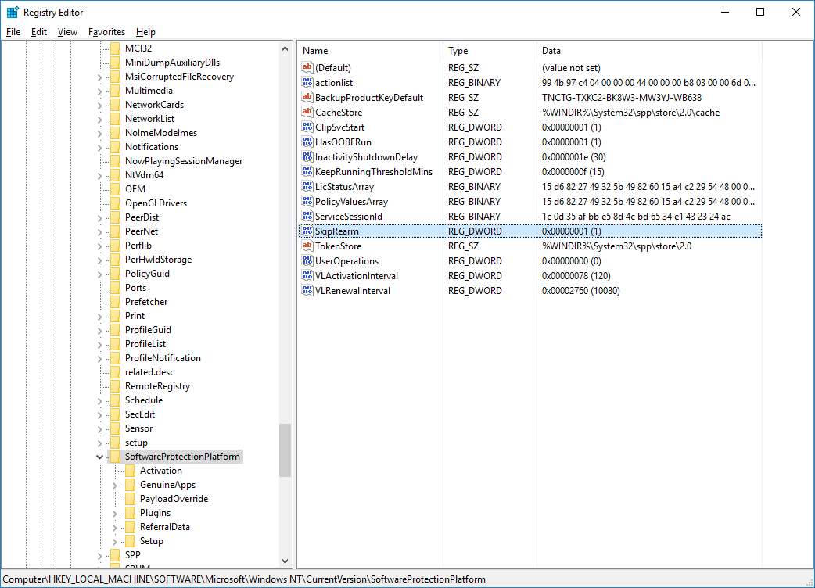Open the Help menu

pyautogui.click(x=145, y=32)
